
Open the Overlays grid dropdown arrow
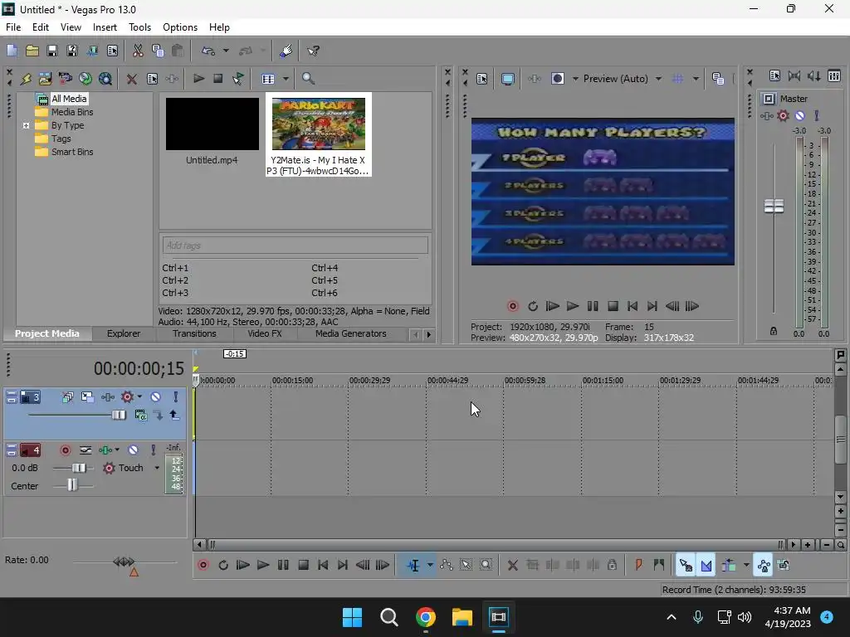pos(696,79)
